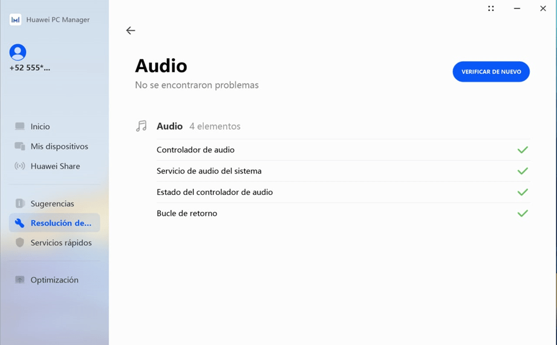Close the Huawei PC Manager window
The width and height of the screenshot is (557, 345).
tap(543, 8)
